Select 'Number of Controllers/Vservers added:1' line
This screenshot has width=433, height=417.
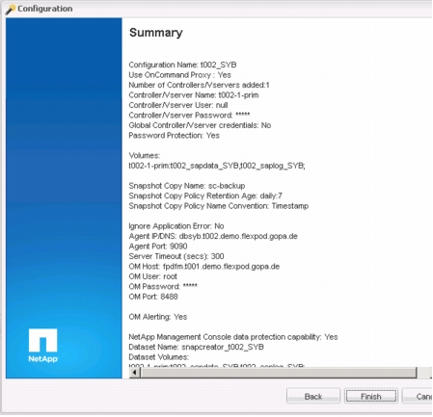pos(199,85)
